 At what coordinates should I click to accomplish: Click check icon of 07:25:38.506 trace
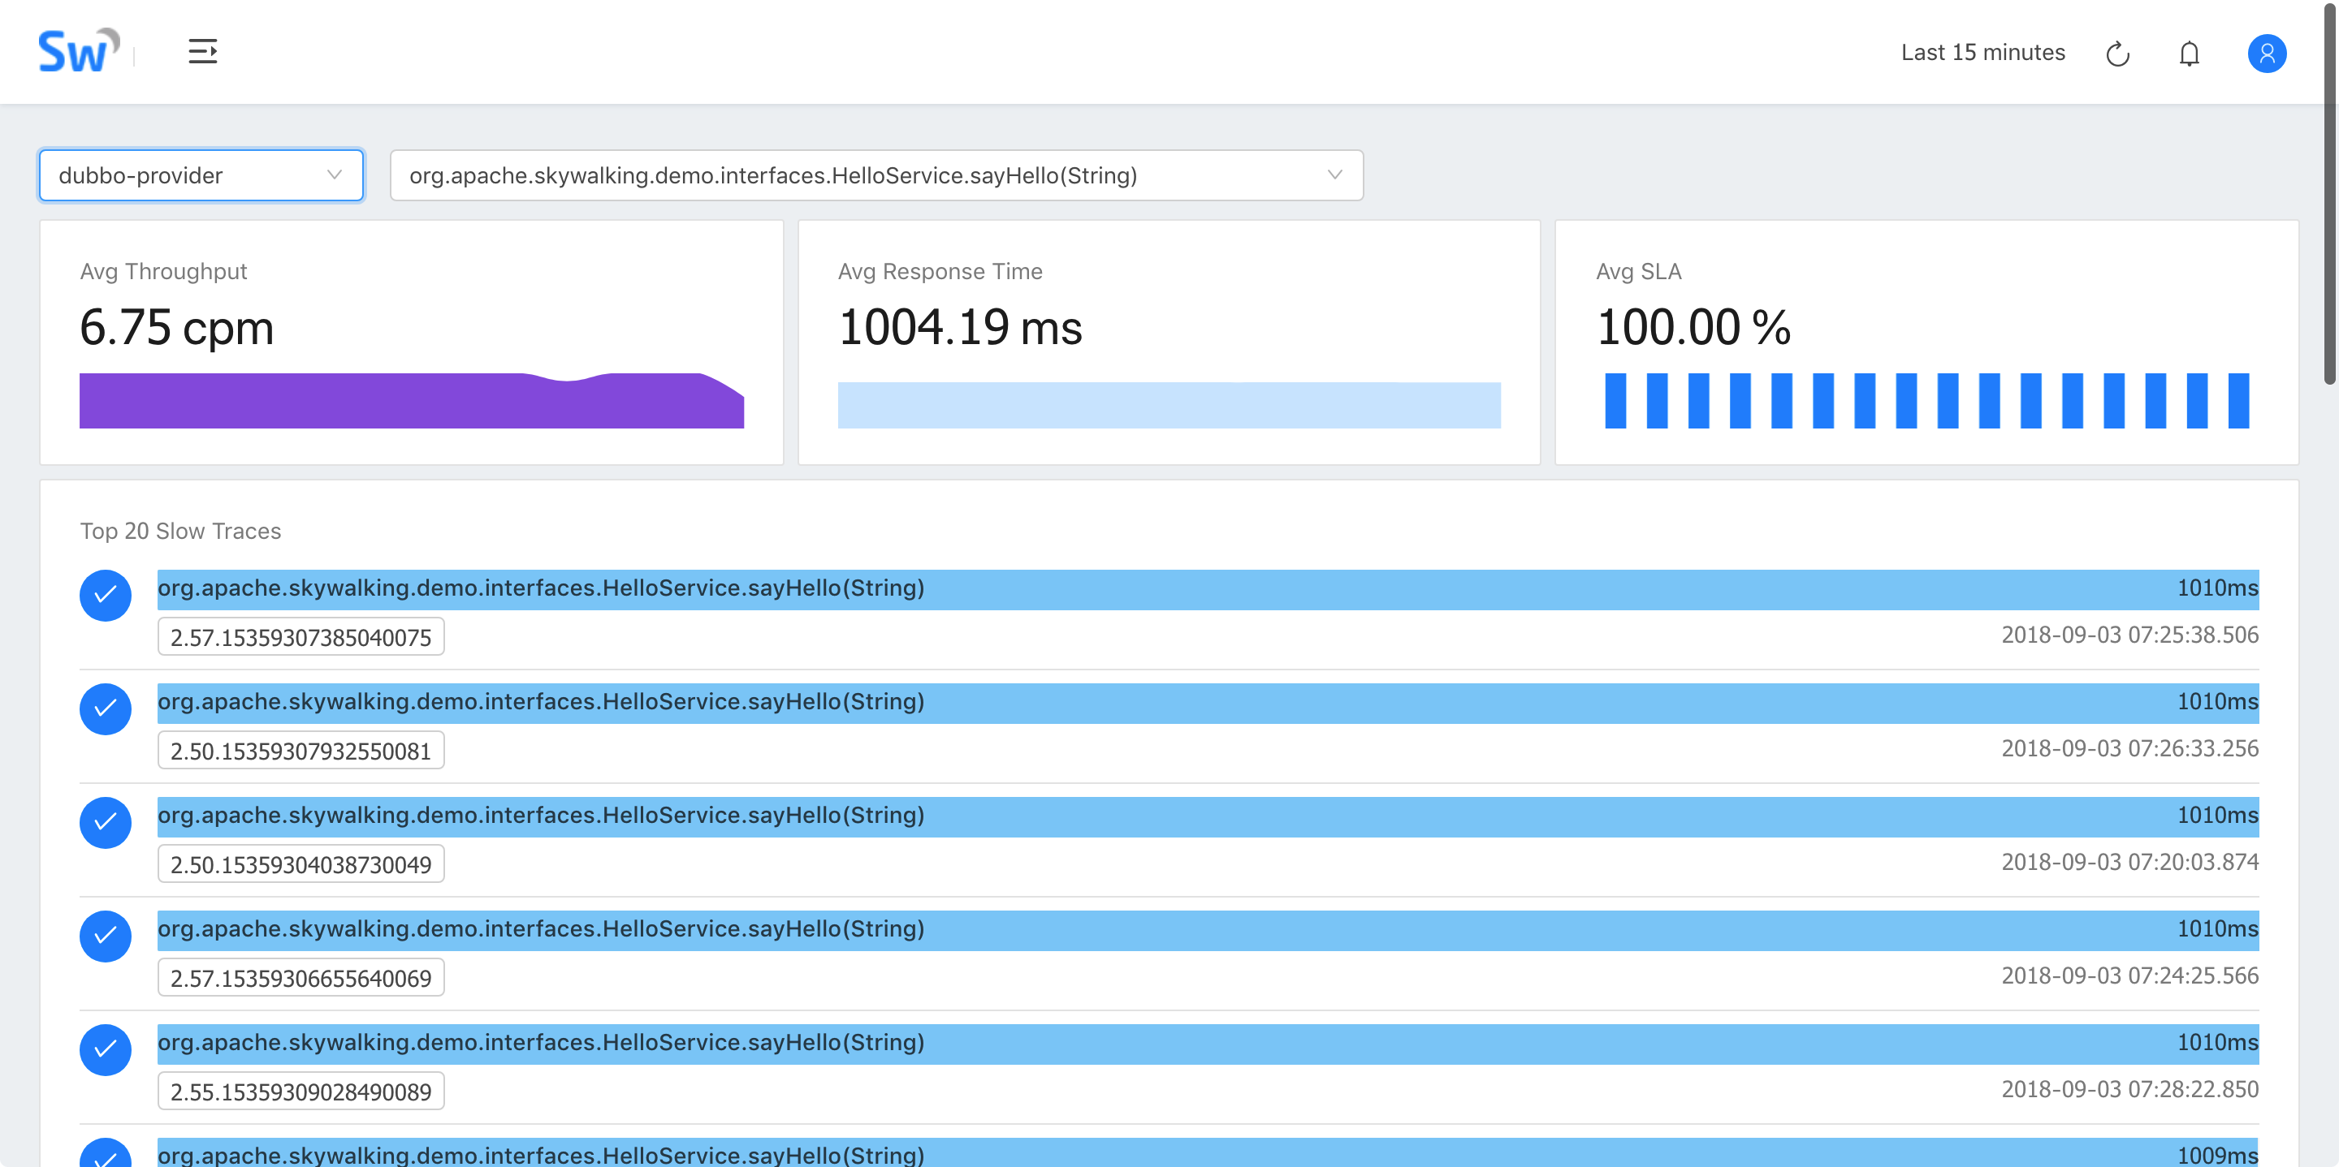click(106, 596)
